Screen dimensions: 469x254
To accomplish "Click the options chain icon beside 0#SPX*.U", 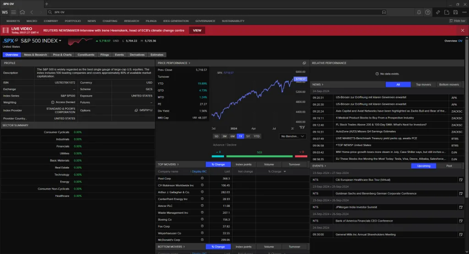I will (x=136, y=110).
